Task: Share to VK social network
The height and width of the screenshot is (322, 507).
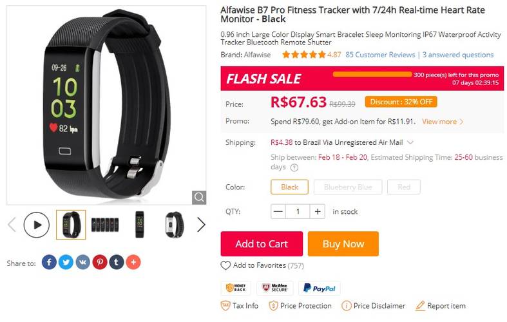Action: tap(82, 262)
